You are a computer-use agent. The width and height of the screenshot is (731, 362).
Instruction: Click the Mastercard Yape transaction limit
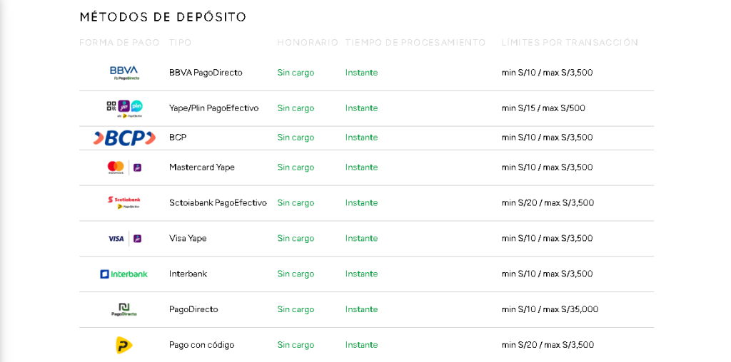(548, 167)
